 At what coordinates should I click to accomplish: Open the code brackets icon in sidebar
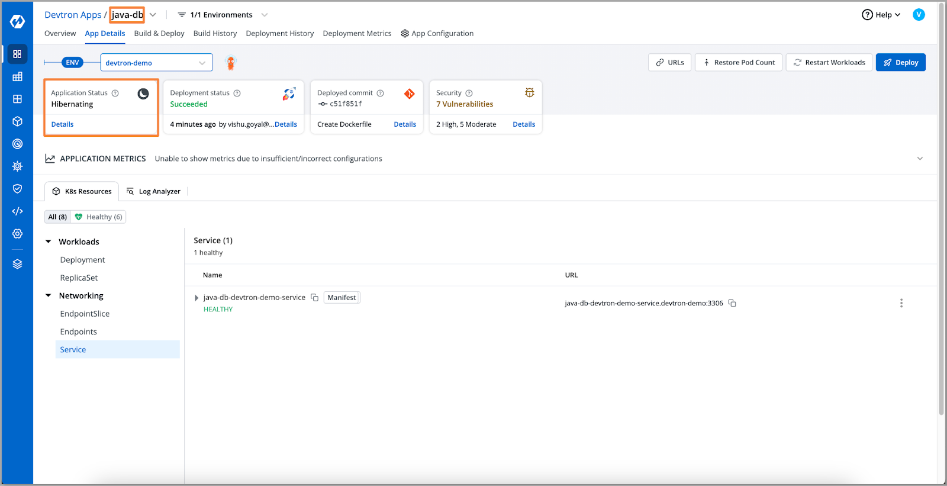[17, 211]
